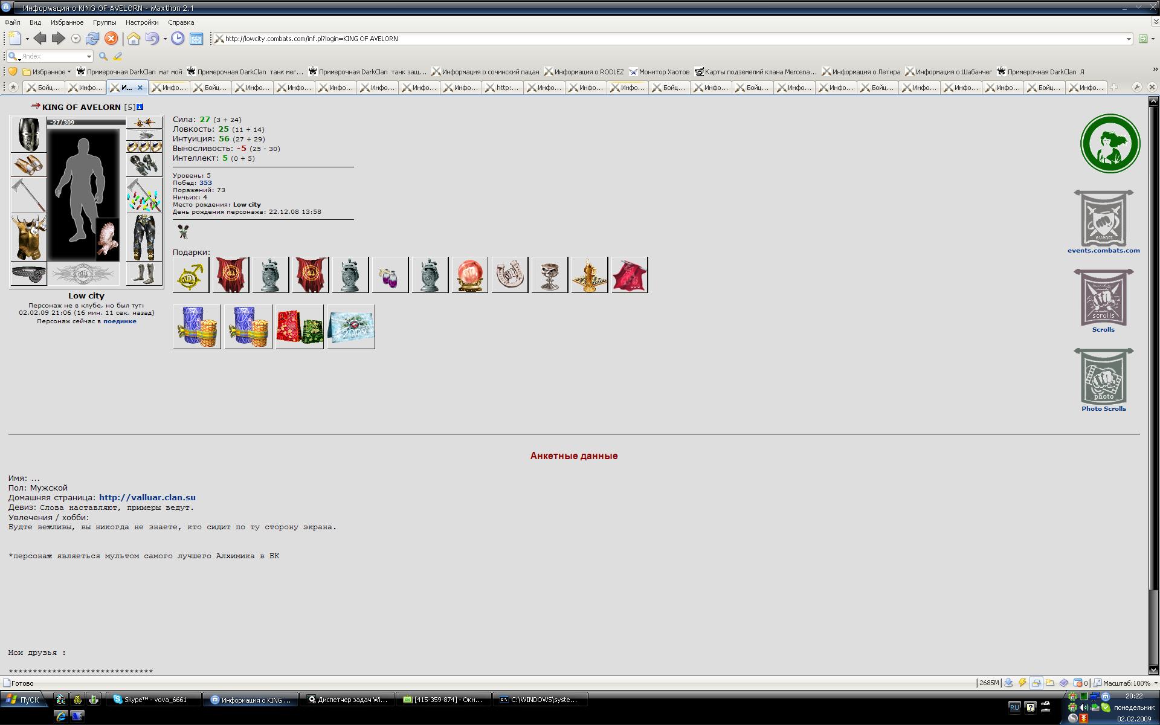
Task: Go back using the Back arrow
Action: coord(40,39)
